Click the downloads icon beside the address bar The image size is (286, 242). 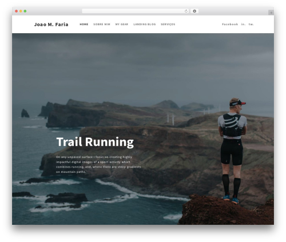[x=194, y=11]
